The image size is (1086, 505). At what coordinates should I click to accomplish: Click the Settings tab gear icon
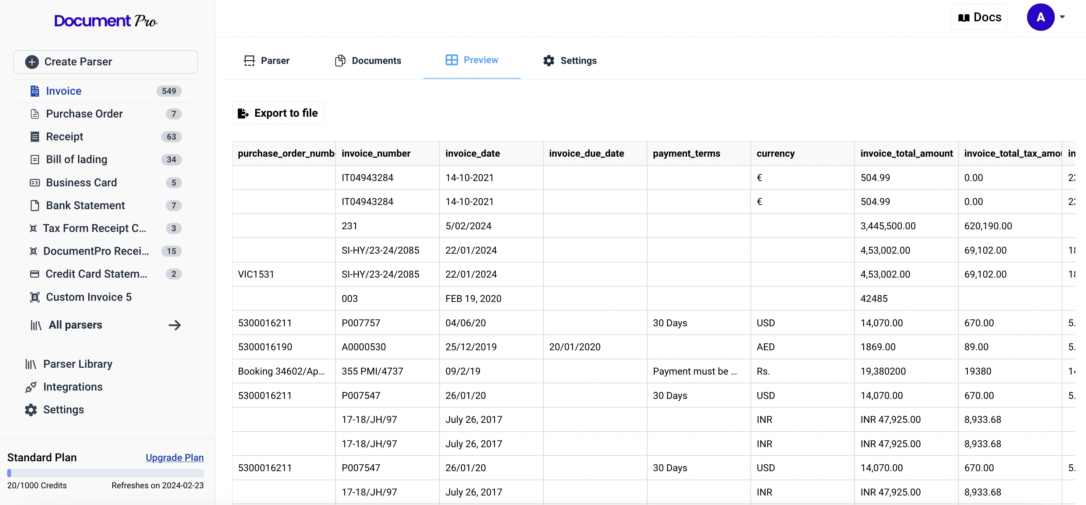(x=548, y=60)
